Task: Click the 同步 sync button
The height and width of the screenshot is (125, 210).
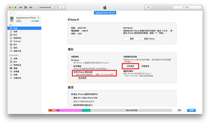Action: 180,110
